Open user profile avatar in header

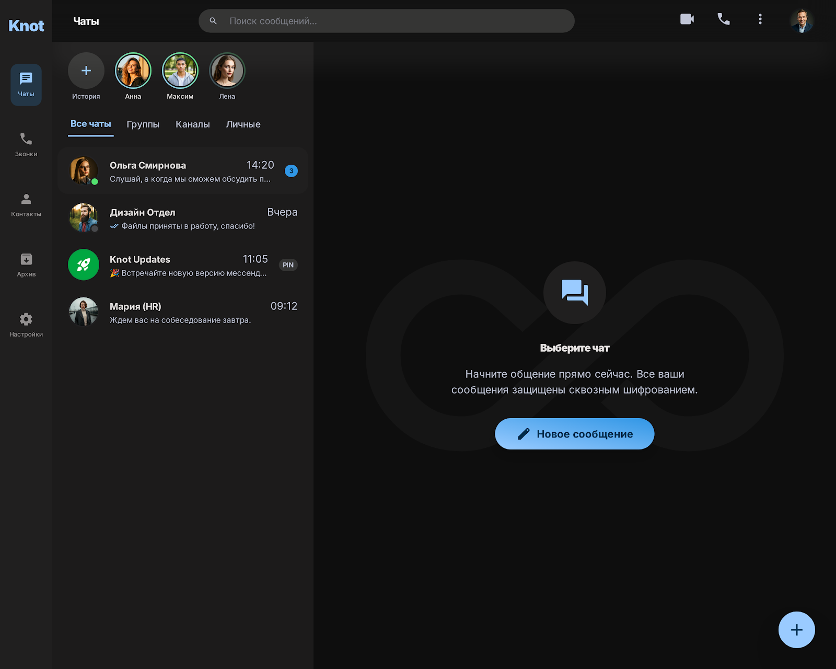802,21
